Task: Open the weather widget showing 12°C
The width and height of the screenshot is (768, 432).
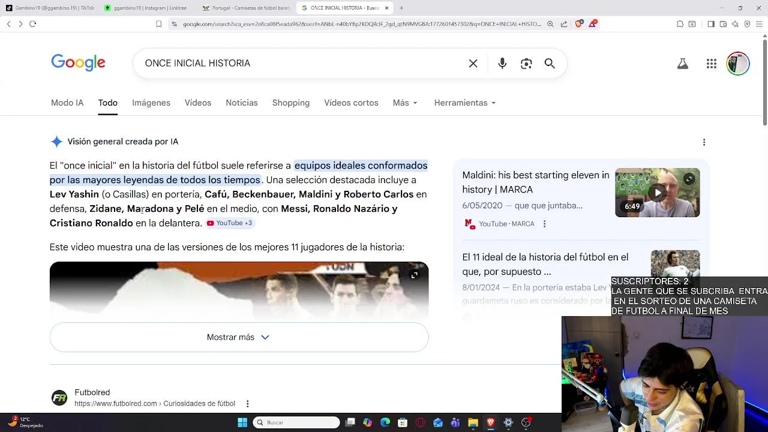Action: pos(24,422)
